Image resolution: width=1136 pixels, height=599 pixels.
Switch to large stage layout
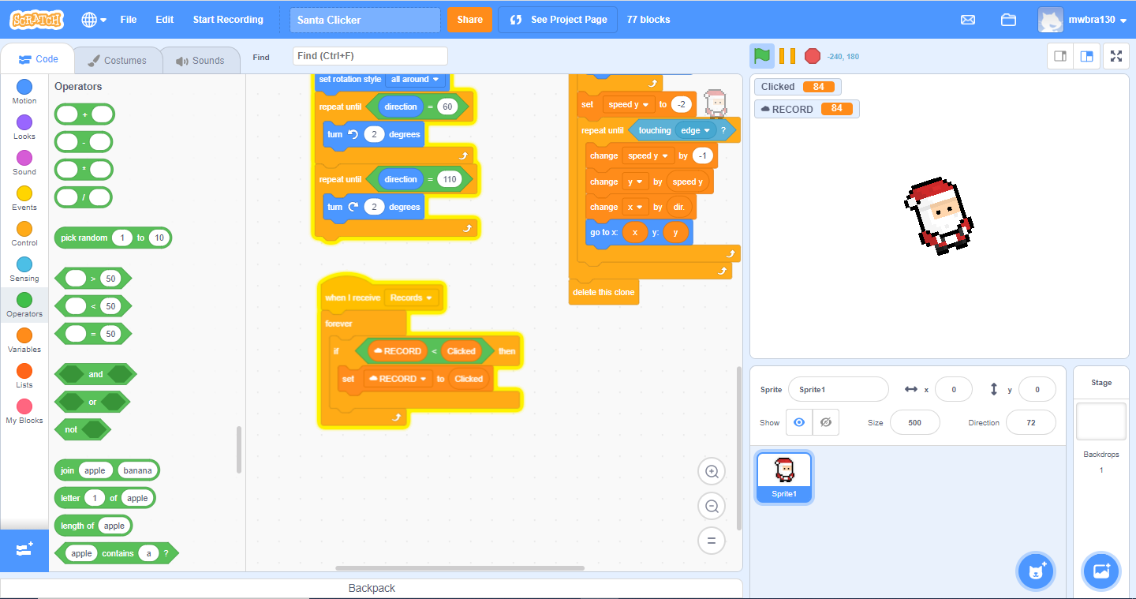pyautogui.click(x=1086, y=56)
